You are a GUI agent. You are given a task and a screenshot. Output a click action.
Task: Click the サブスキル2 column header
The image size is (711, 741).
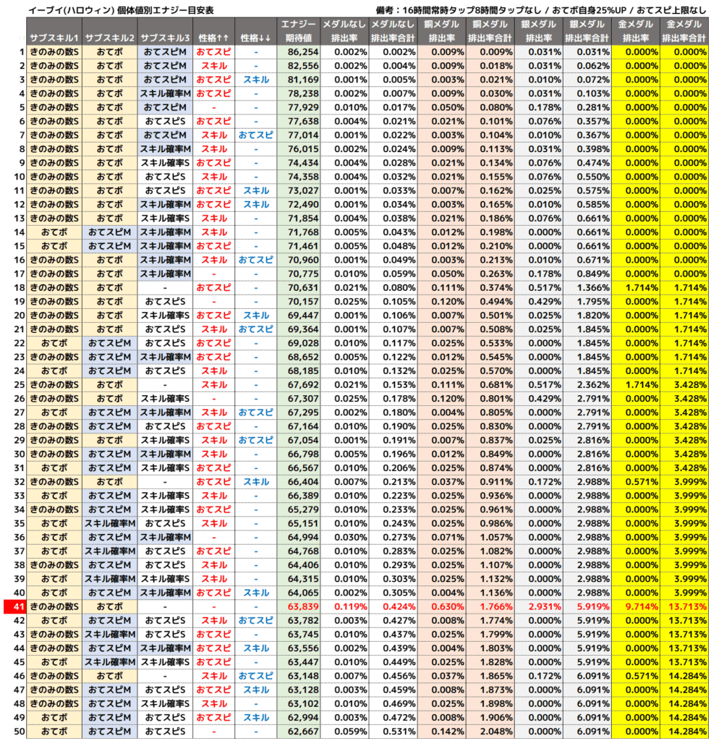pyautogui.click(x=109, y=38)
